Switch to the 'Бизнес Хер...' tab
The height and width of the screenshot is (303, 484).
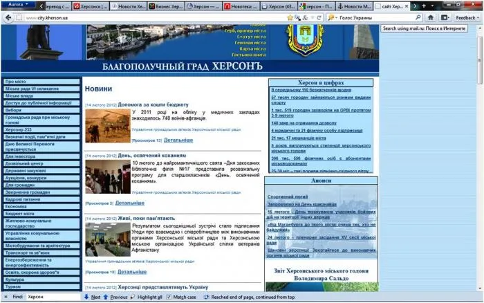pyautogui.click(x=166, y=6)
